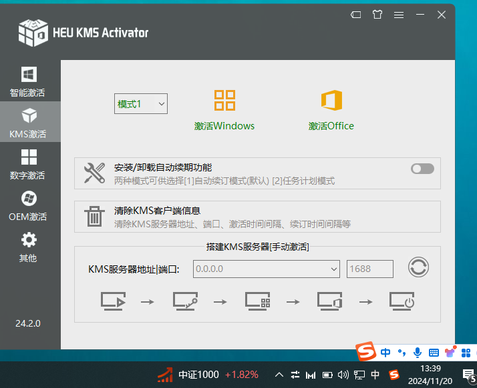Click the arrows sync tray icon
This screenshot has height=388, width=477.
pyautogui.click(x=295, y=375)
